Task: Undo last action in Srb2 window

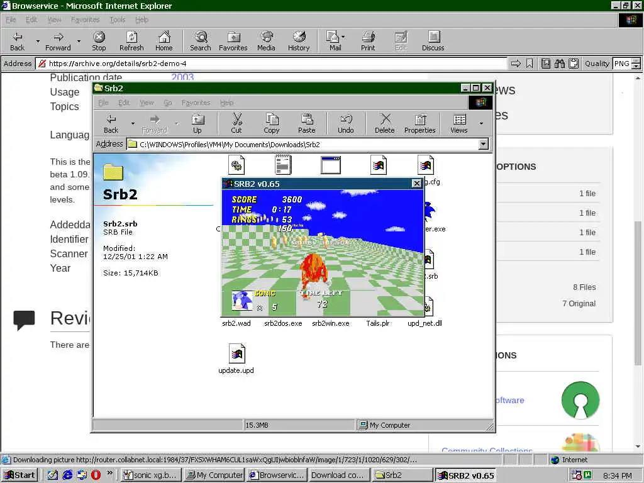Action: pyautogui.click(x=346, y=124)
